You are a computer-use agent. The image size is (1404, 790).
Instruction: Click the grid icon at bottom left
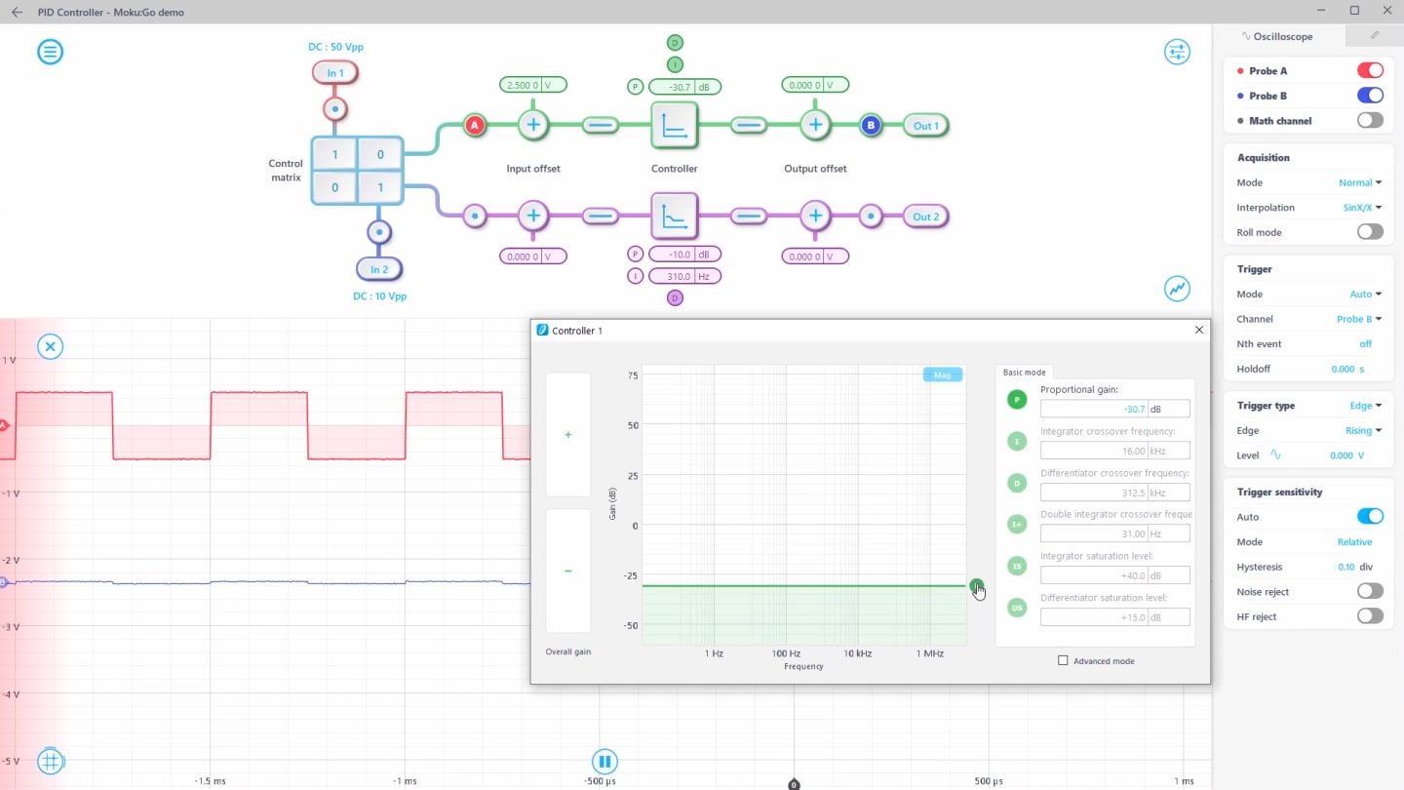[x=50, y=761]
